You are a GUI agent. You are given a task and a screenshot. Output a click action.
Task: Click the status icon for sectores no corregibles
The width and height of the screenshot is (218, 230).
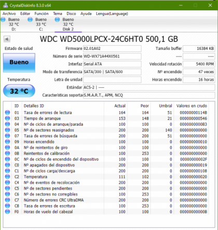click(7, 194)
